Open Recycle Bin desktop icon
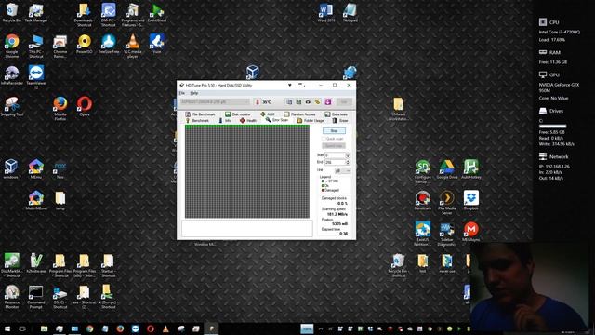Screen dimensions: 595x335 (12, 13)
